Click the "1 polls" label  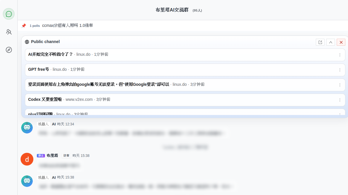click(x=35, y=26)
